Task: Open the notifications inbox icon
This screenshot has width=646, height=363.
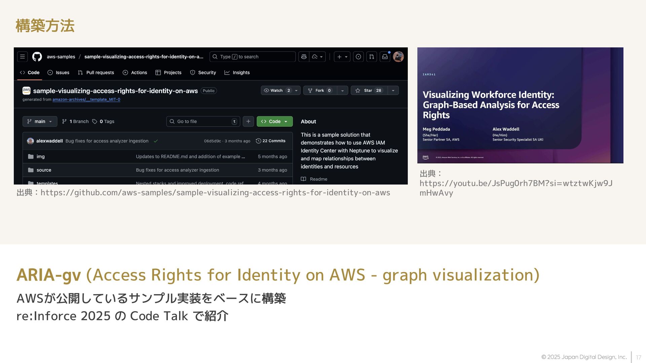Action: [385, 57]
